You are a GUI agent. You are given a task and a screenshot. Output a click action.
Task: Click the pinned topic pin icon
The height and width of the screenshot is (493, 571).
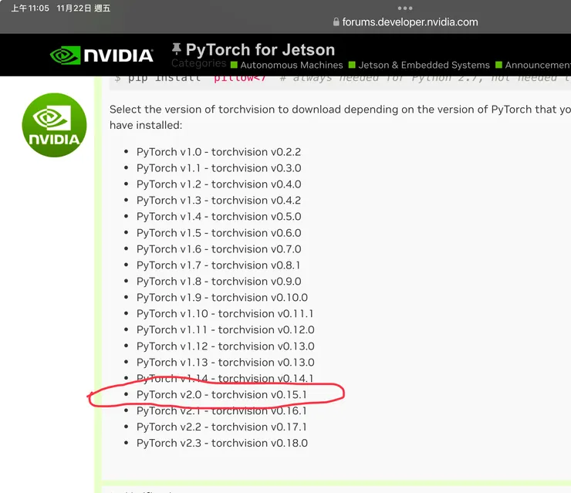177,49
